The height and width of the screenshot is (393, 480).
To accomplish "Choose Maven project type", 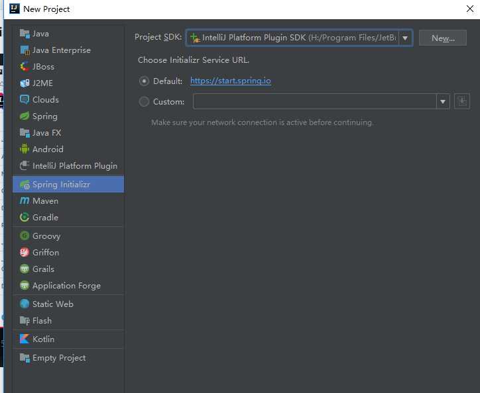I will [x=68, y=200].
